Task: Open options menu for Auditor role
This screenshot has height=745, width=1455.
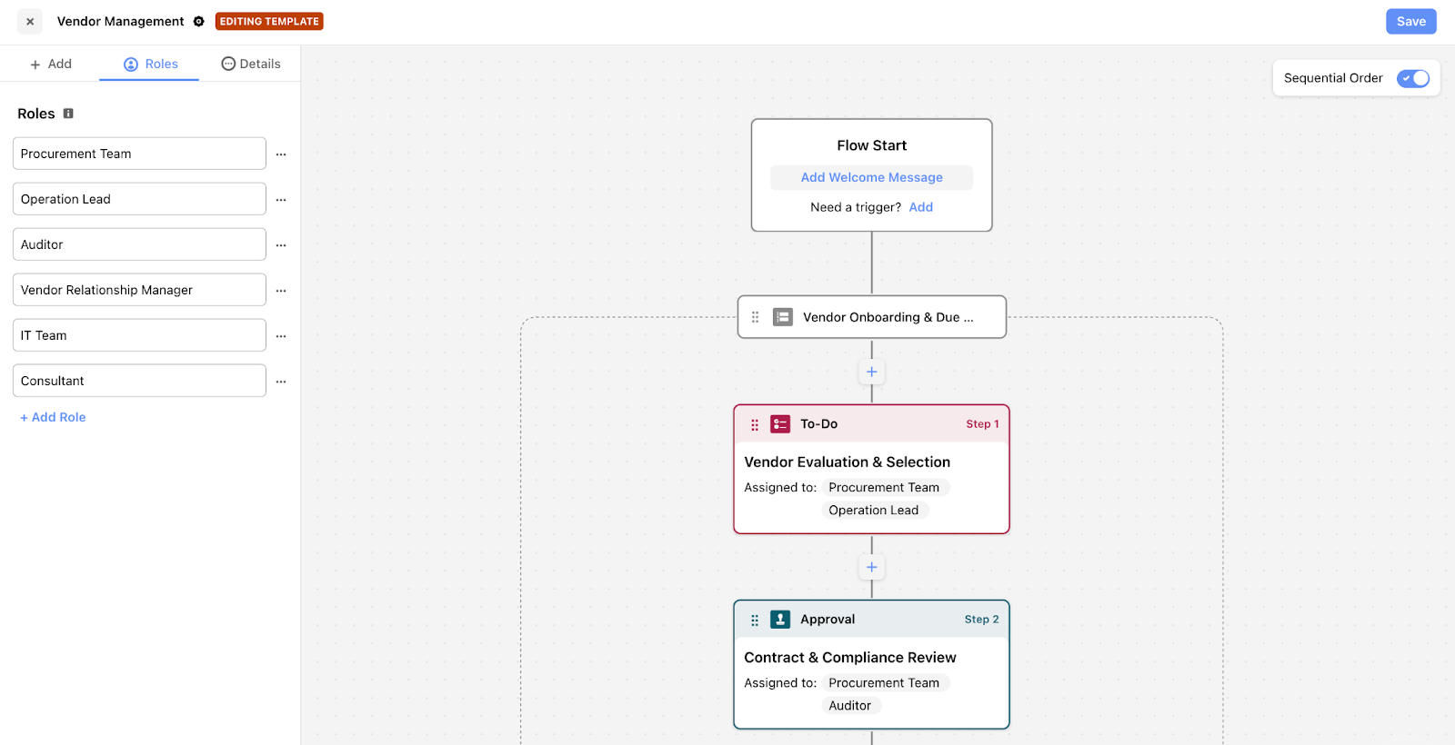Action: pyautogui.click(x=281, y=245)
